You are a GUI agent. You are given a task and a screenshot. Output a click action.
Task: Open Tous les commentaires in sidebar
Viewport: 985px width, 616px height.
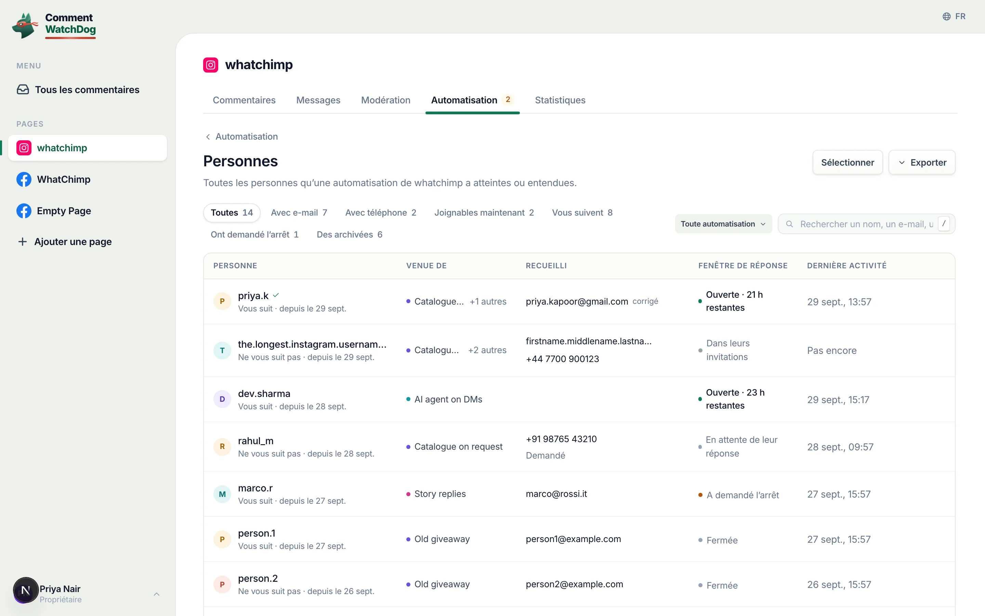click(87, 90)
